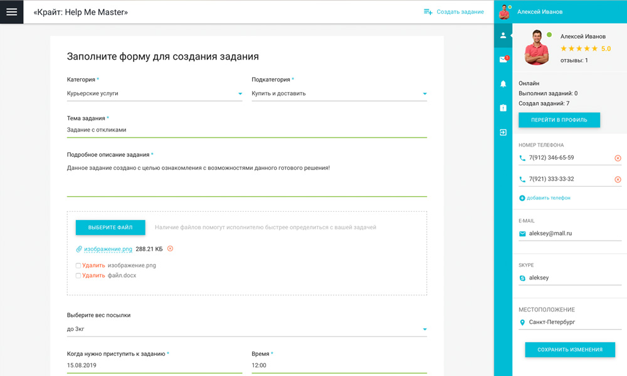The width and height of the screenshot is (627, 376).
Task: Click the Перейти в профиль button
Action: coord(559,120)
